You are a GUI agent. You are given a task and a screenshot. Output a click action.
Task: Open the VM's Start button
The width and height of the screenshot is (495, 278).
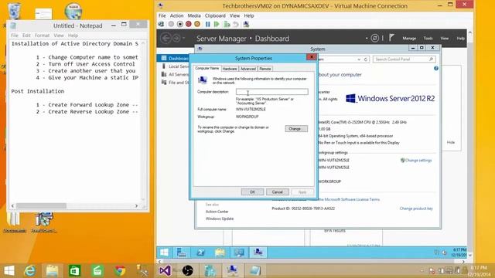point(164,253)
